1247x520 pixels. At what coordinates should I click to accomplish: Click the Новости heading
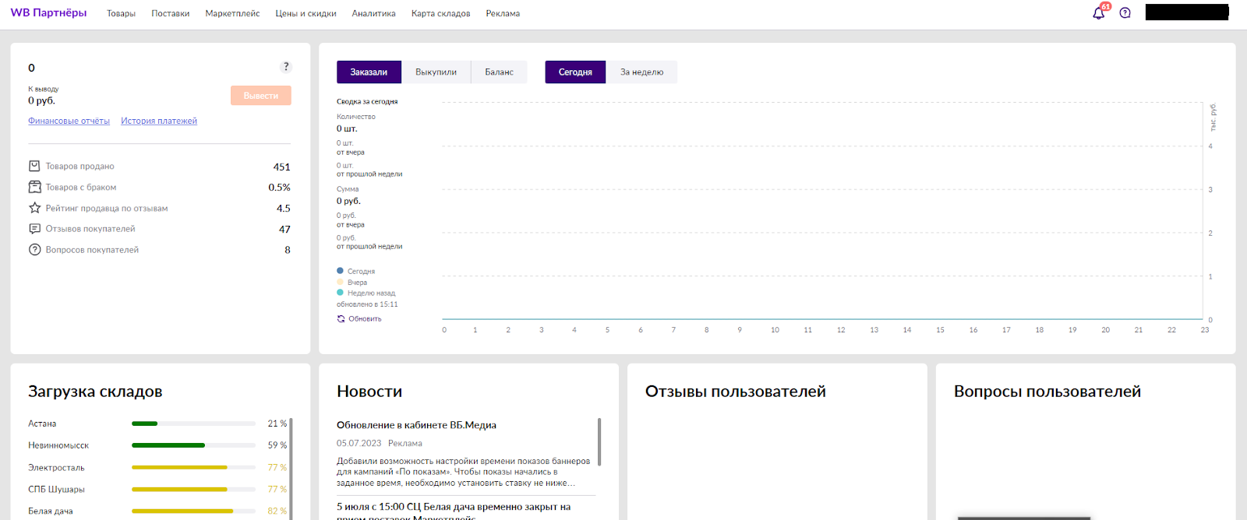coord(369,392)
